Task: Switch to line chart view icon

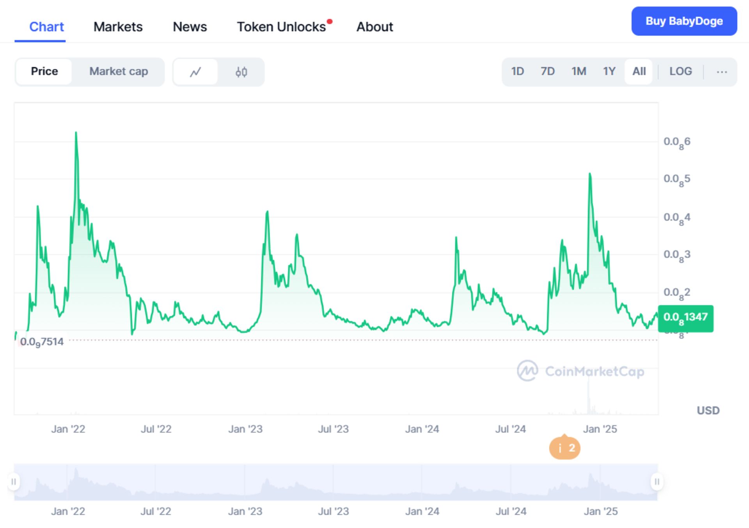Action: pyautogui.click(x=195, y=72)
